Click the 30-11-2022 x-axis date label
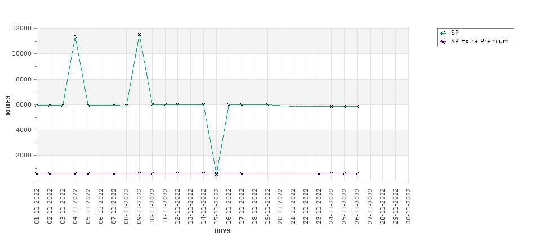Screen dimensions: 549x241 click(408, 206)
